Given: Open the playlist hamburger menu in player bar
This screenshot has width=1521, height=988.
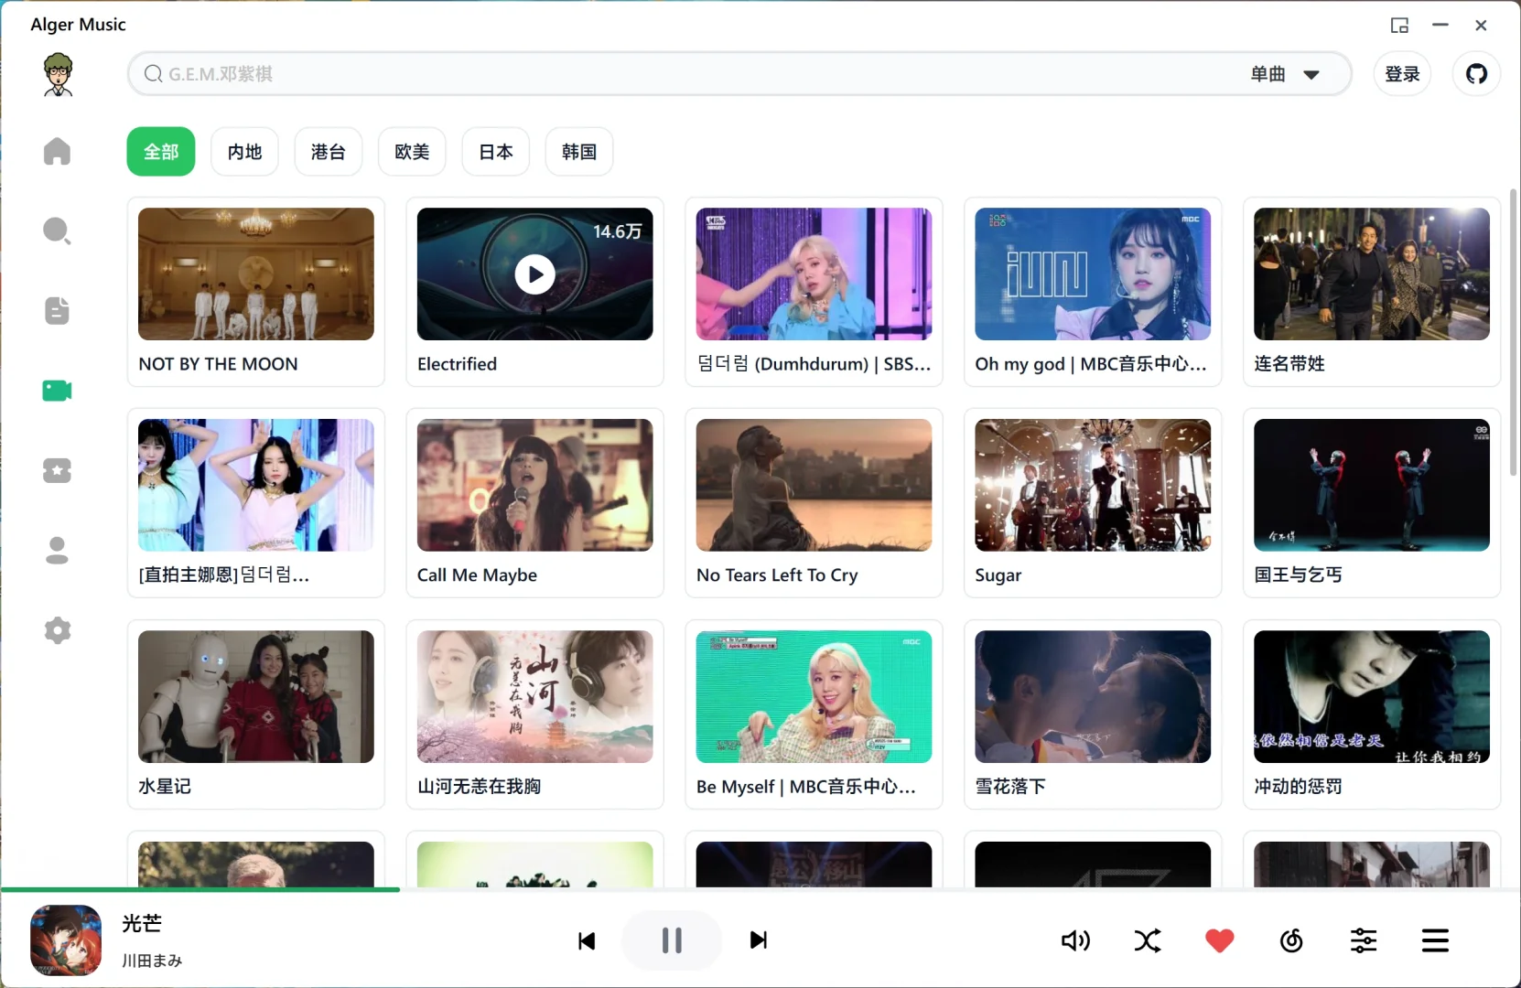Looking at the screenshot, I should [x=1435, y=940].
